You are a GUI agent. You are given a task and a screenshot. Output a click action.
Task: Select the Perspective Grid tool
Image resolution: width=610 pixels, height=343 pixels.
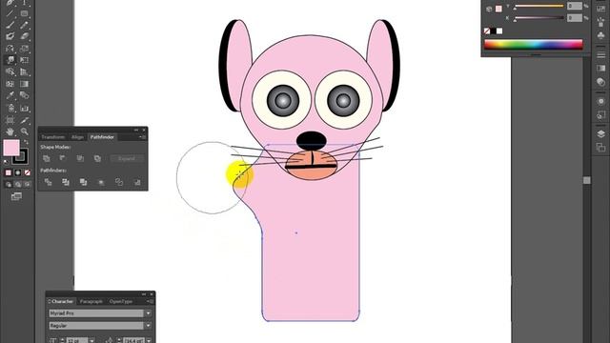pos(24,72)
